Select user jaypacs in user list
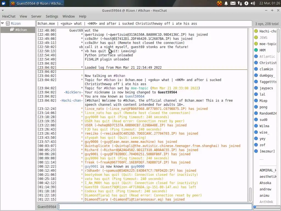 (266, 88)
